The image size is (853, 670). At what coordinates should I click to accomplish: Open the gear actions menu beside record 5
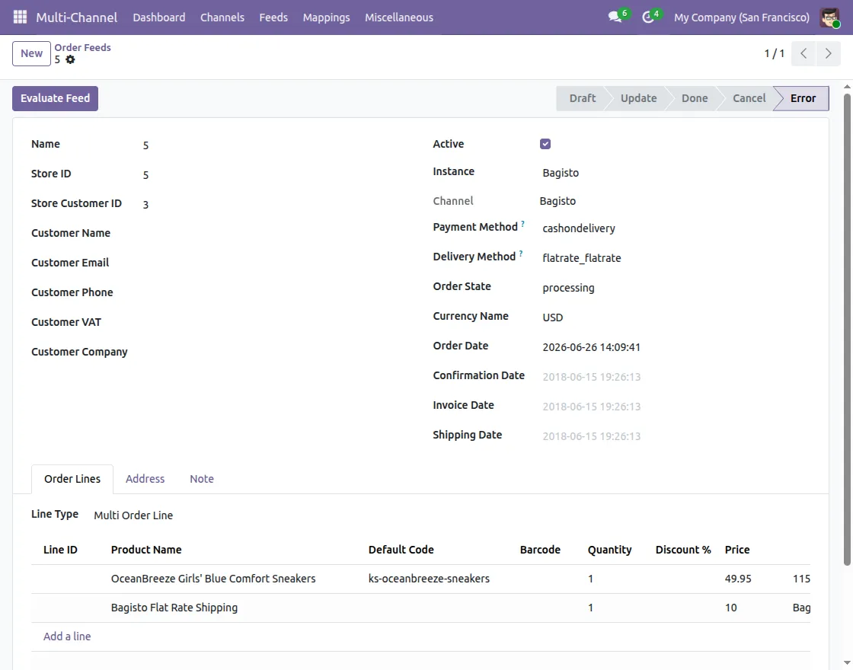(70, 59)
